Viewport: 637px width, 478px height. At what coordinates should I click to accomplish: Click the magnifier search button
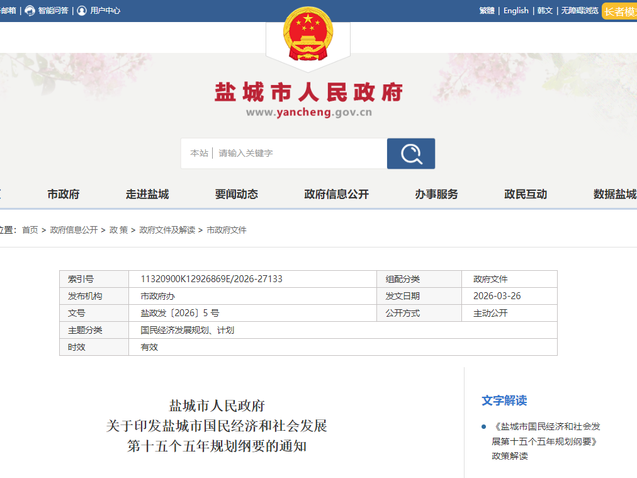tap(410, 154)
